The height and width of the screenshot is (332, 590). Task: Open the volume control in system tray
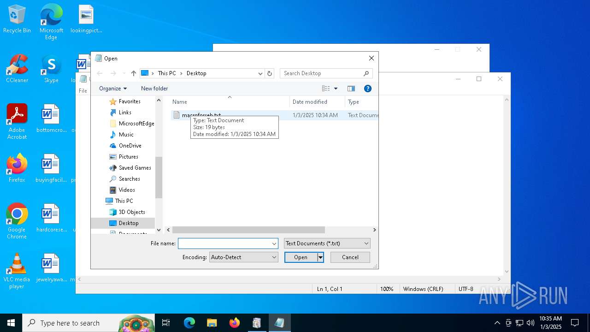point(531,323)
